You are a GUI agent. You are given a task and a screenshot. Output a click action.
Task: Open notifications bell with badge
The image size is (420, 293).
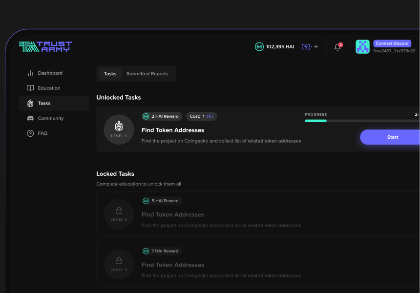point(338,47)
